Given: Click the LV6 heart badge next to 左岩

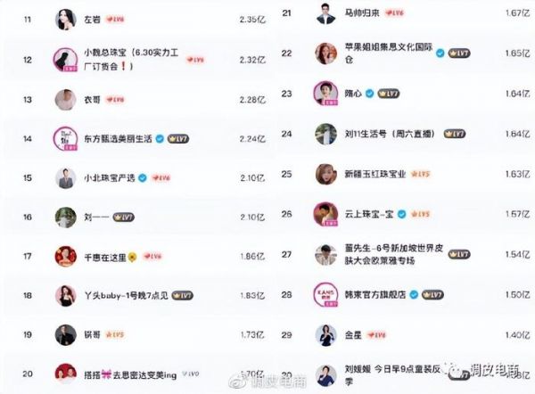Looking at the screenshot, I should [115, 19].
